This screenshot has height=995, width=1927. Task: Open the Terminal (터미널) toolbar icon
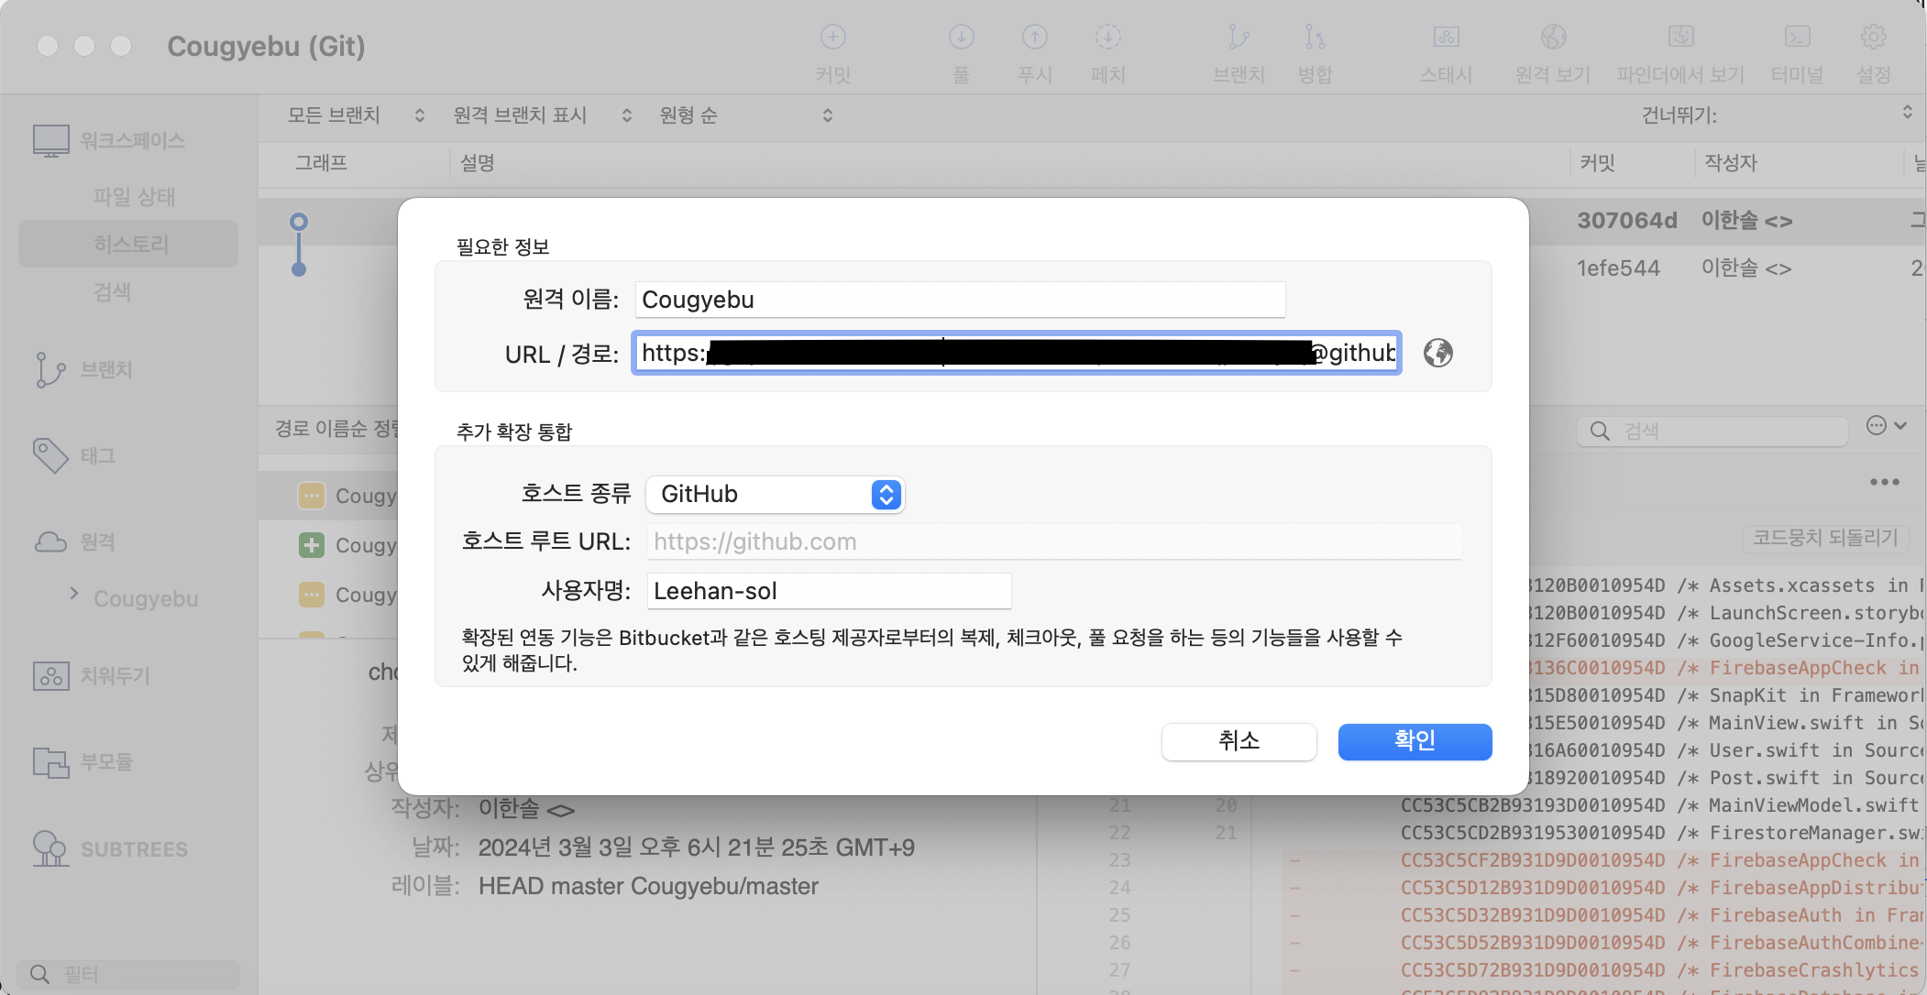point(1797,38)
